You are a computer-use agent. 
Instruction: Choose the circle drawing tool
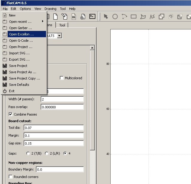point(115,17)
